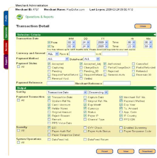Viewport: 157px width, 158px height.
Task: Check the CVV Check checkbox
Action: coord(85,128)
